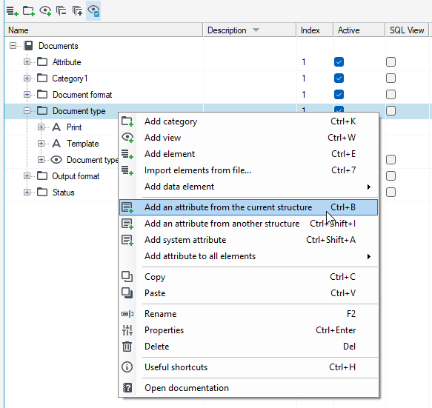432x408 pixels.
Task: Expand the Print element node
Action: 41,127
